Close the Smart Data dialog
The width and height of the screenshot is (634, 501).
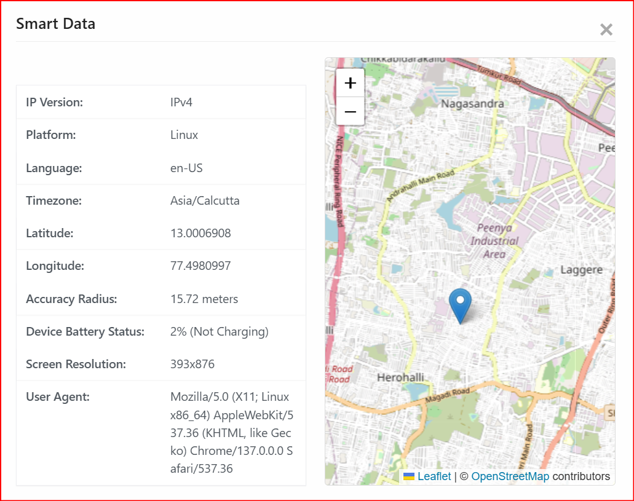point(606,30)
